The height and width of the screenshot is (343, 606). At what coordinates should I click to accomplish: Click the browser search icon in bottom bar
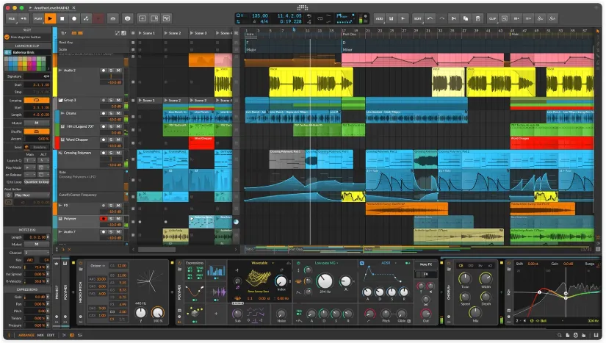559,335
